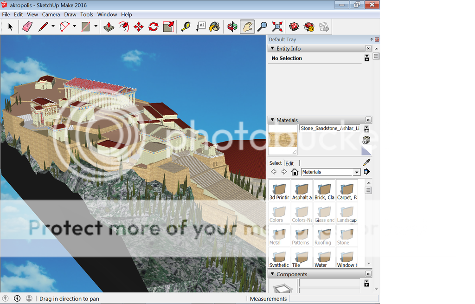Click Zoom Extents tool
Viewport: 475px width, 304px height.
click(x=277, y=27)
